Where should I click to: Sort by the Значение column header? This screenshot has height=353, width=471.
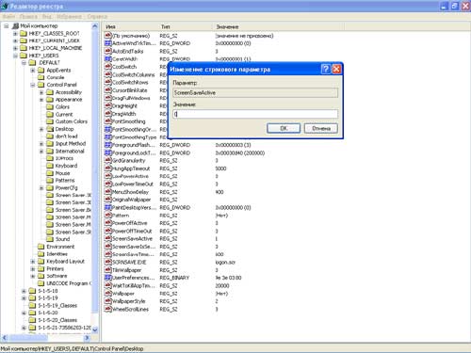pyautogui.click(x=279, y=26)
